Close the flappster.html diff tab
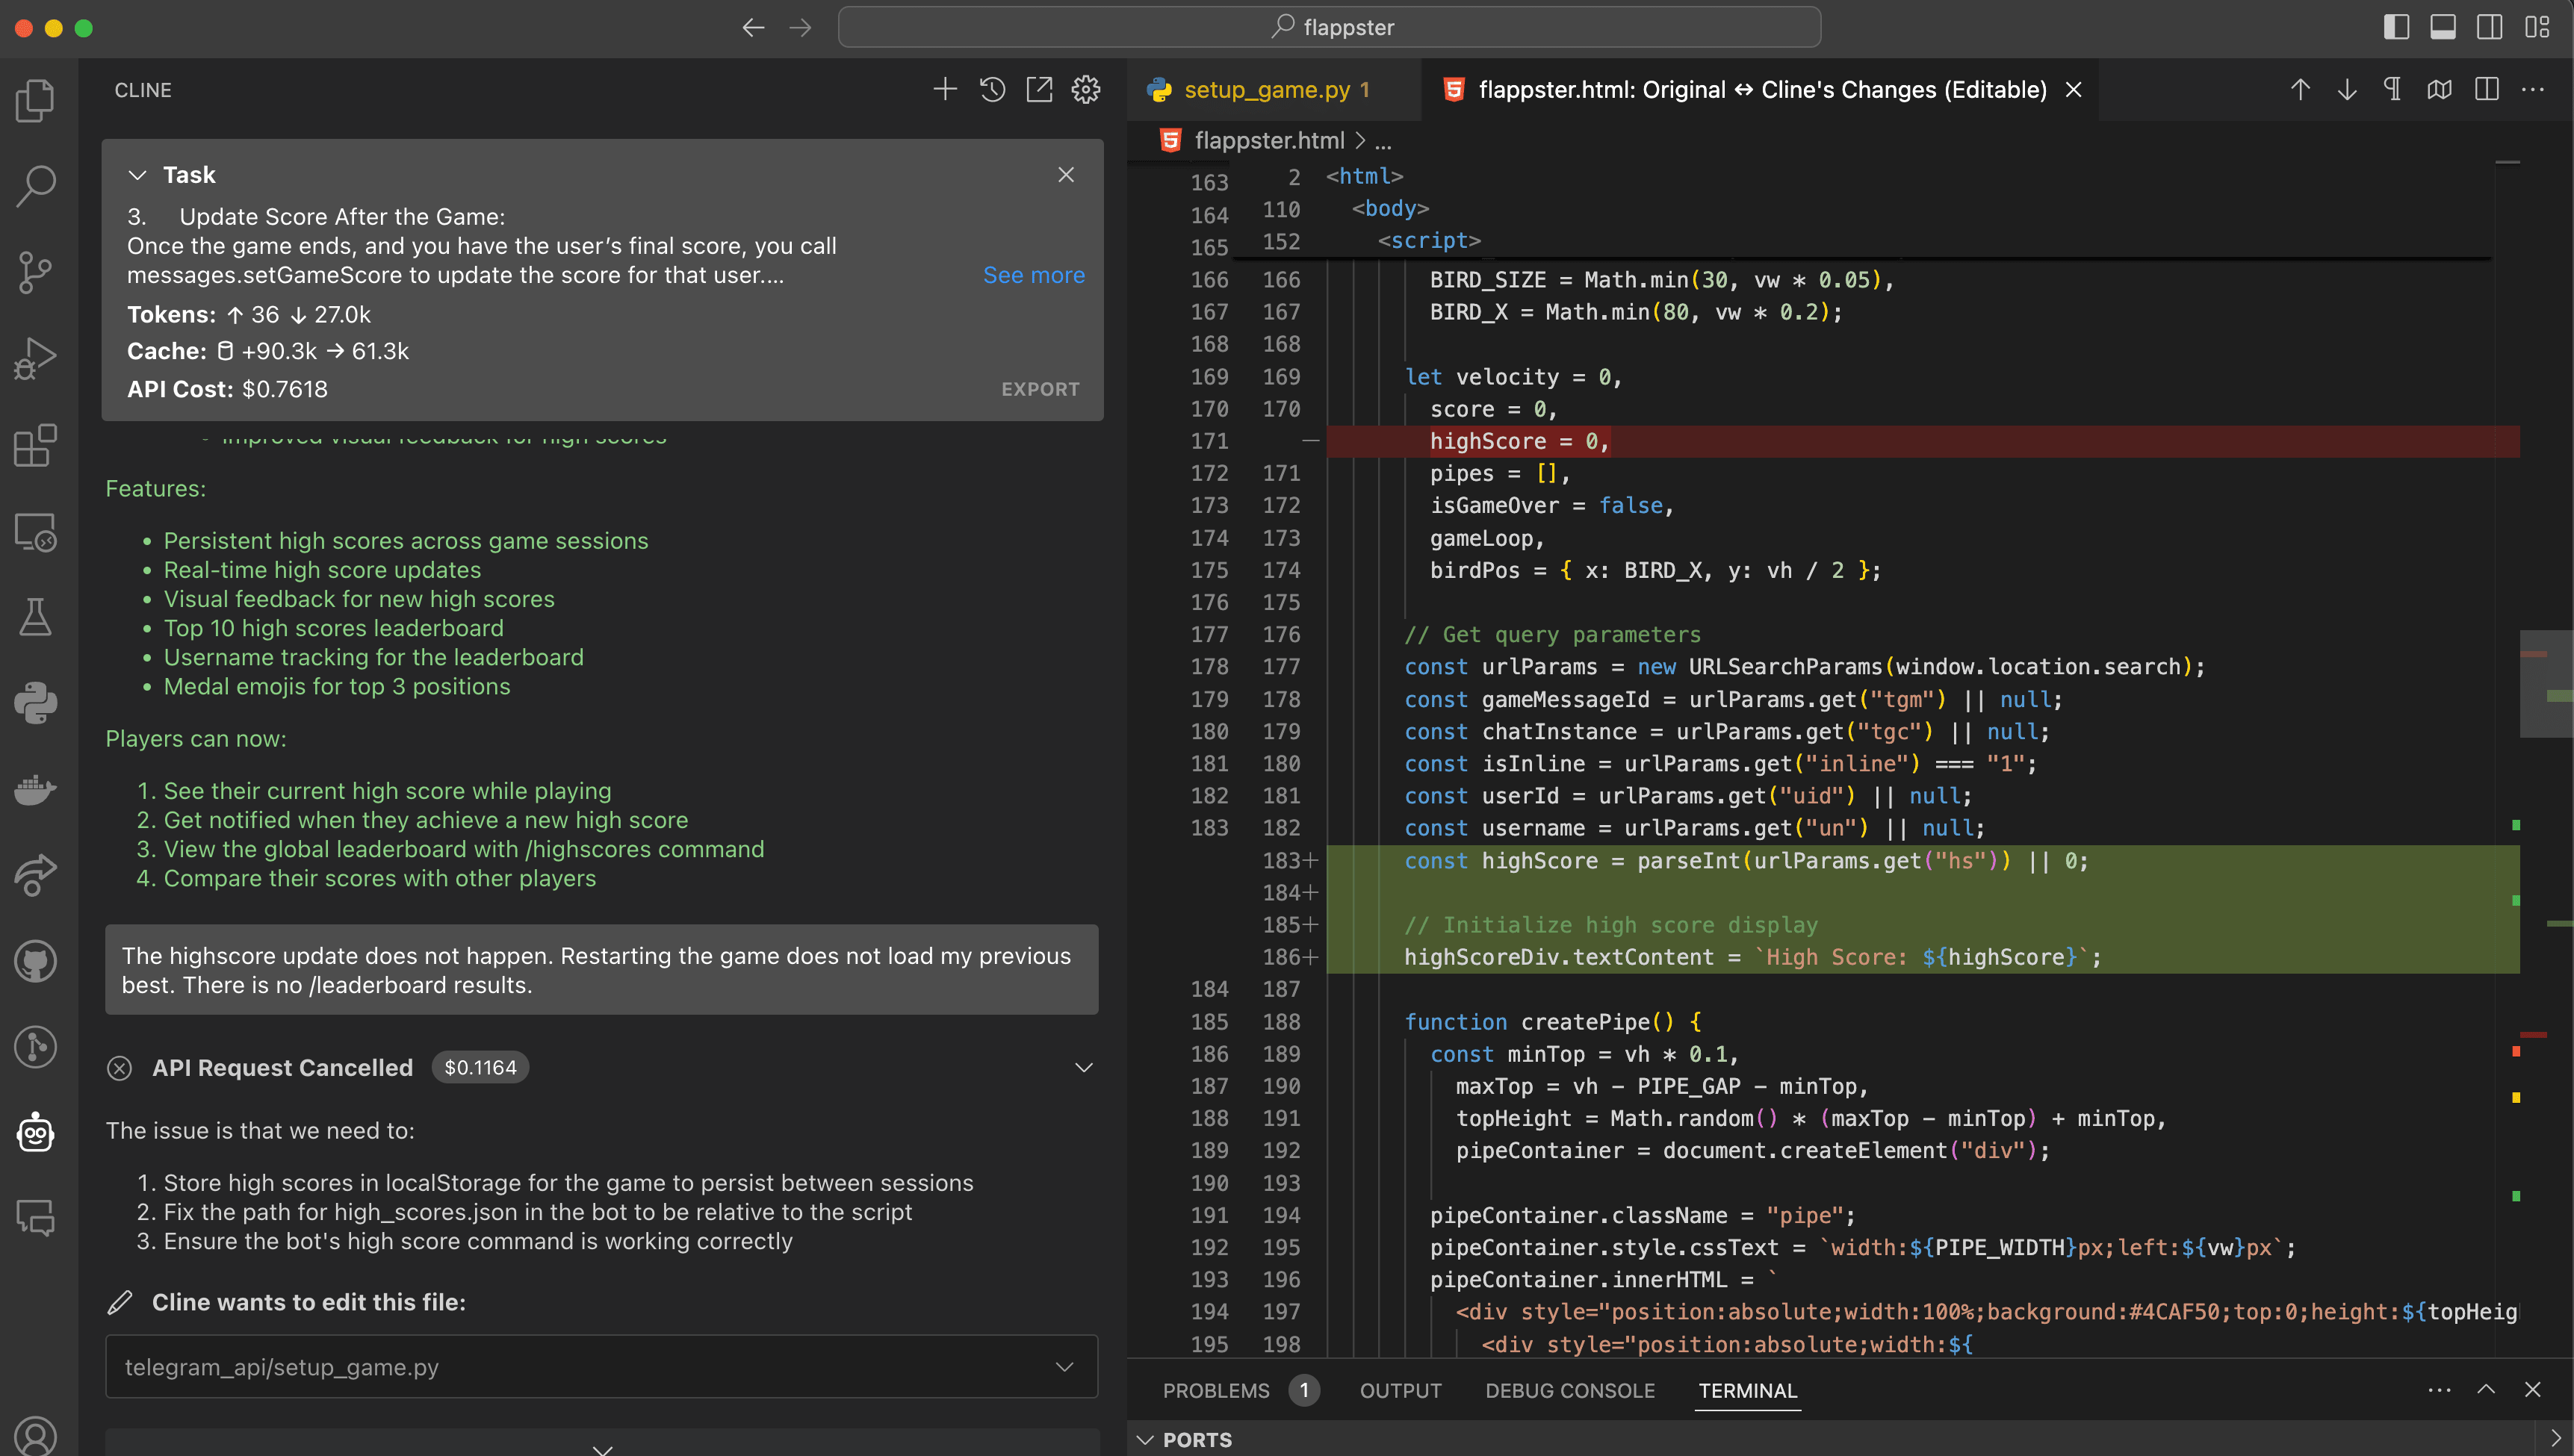 [2074, 90]
